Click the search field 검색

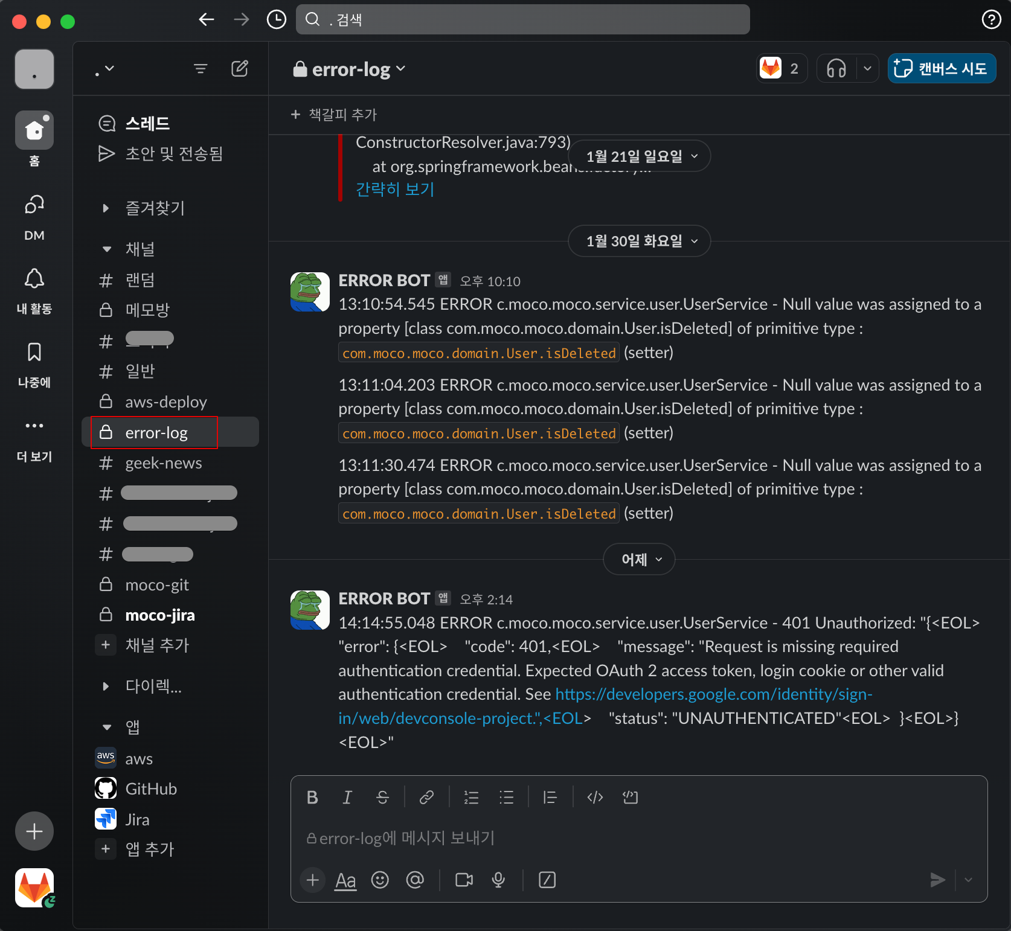click(523, 19)
